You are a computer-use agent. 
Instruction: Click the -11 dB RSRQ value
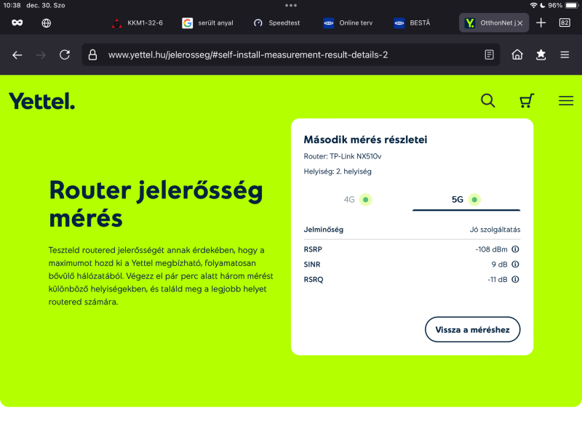point(498,280)
